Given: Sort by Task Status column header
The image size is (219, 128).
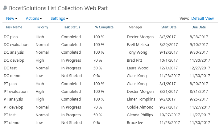Looking at the screenshot, I should (72, 27).
